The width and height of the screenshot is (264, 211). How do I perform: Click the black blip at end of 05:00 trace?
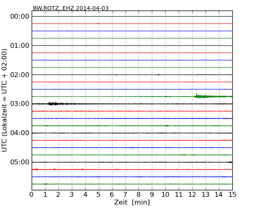click(x=231, y=162)
